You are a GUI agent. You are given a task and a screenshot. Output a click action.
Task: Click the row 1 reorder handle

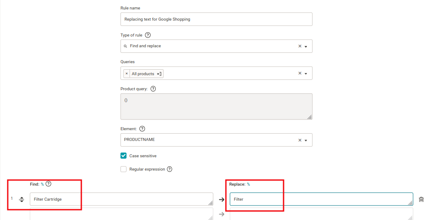[x=22, y=199]
